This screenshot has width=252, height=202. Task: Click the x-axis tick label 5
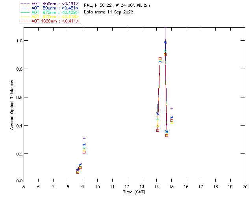(x=24, y=187)
